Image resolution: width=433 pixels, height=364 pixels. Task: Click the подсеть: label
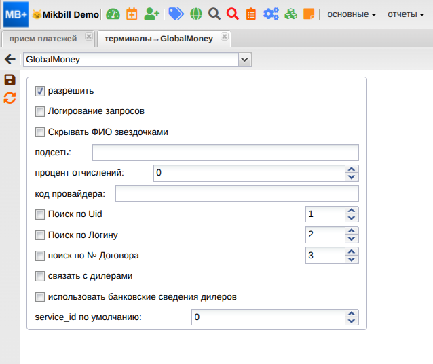click(x=53, y=153)
